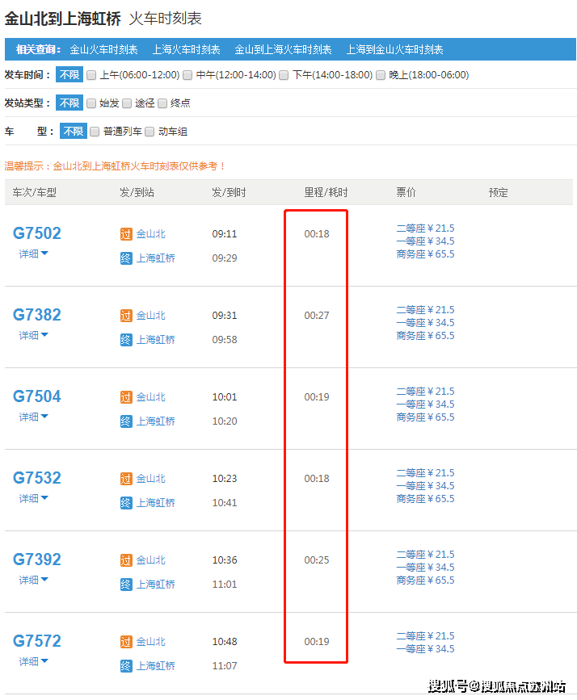The image size is (577, 700).
Task: Click the blue 终 icon for G7502
Action: coord(125,258)
